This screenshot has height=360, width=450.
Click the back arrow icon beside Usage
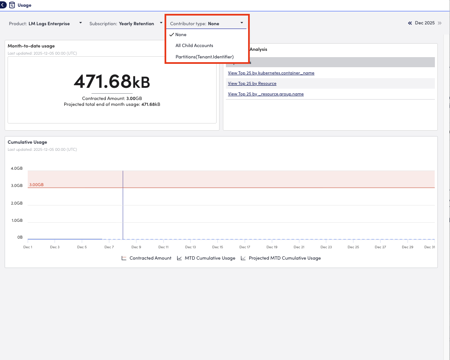click(3, 5)
